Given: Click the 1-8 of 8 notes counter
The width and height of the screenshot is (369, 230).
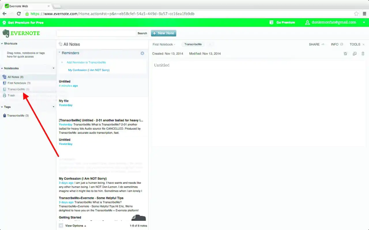Looking at the screenshot, I should [138, 226].
